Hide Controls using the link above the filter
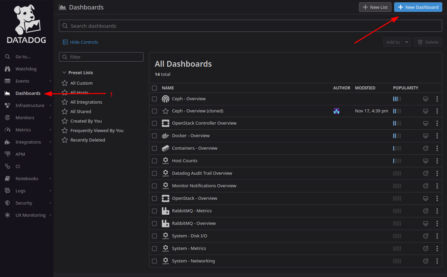The width and height of the screenshot is (447, 277). point(80,42)
